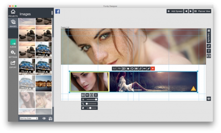The width and height of the screenshot is (221, 133).
Task: Toggle the eye icon below image list
Action: click(x=44, y=118)
